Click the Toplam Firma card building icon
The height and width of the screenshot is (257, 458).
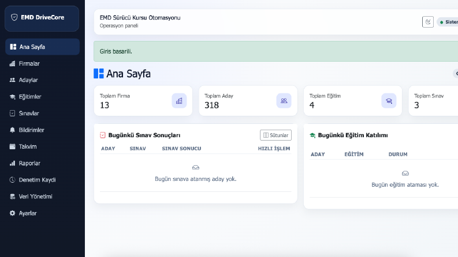(179, 101)
